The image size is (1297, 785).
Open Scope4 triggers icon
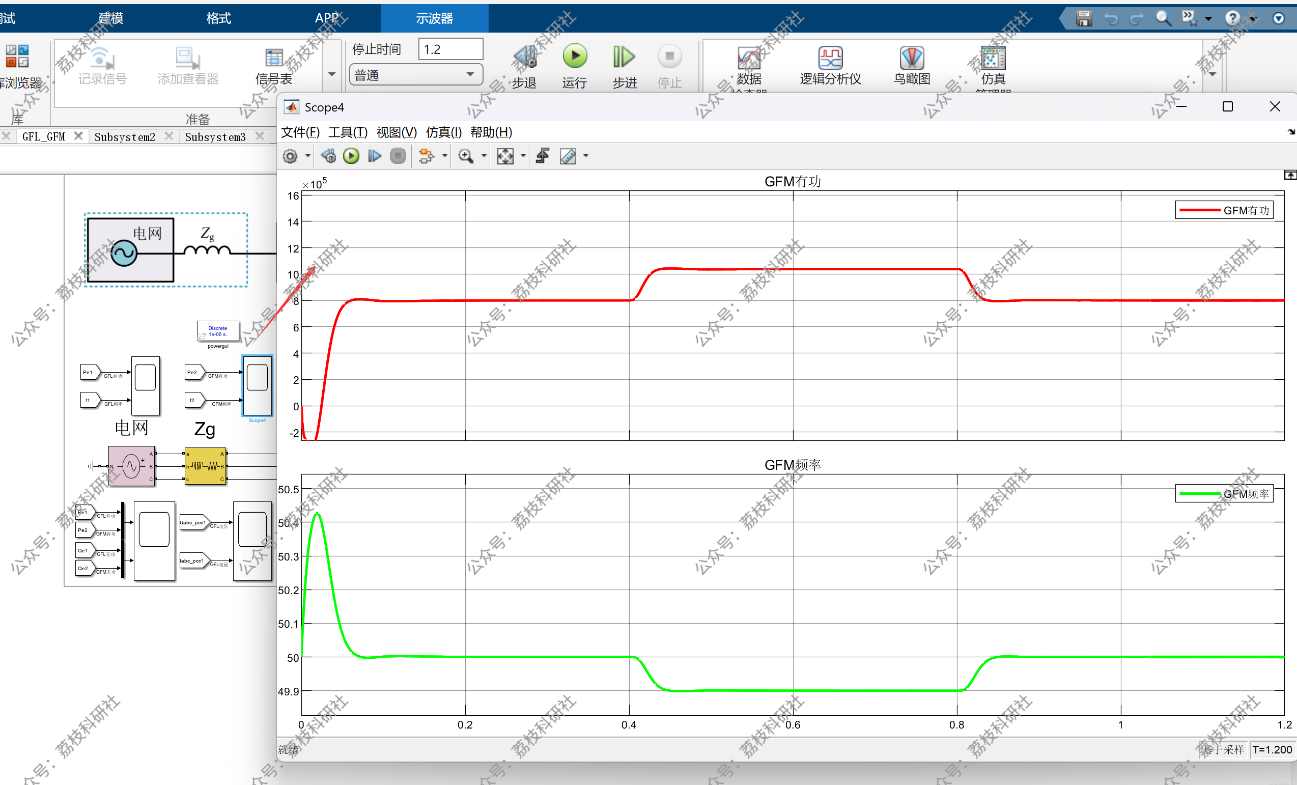[543, 156]
